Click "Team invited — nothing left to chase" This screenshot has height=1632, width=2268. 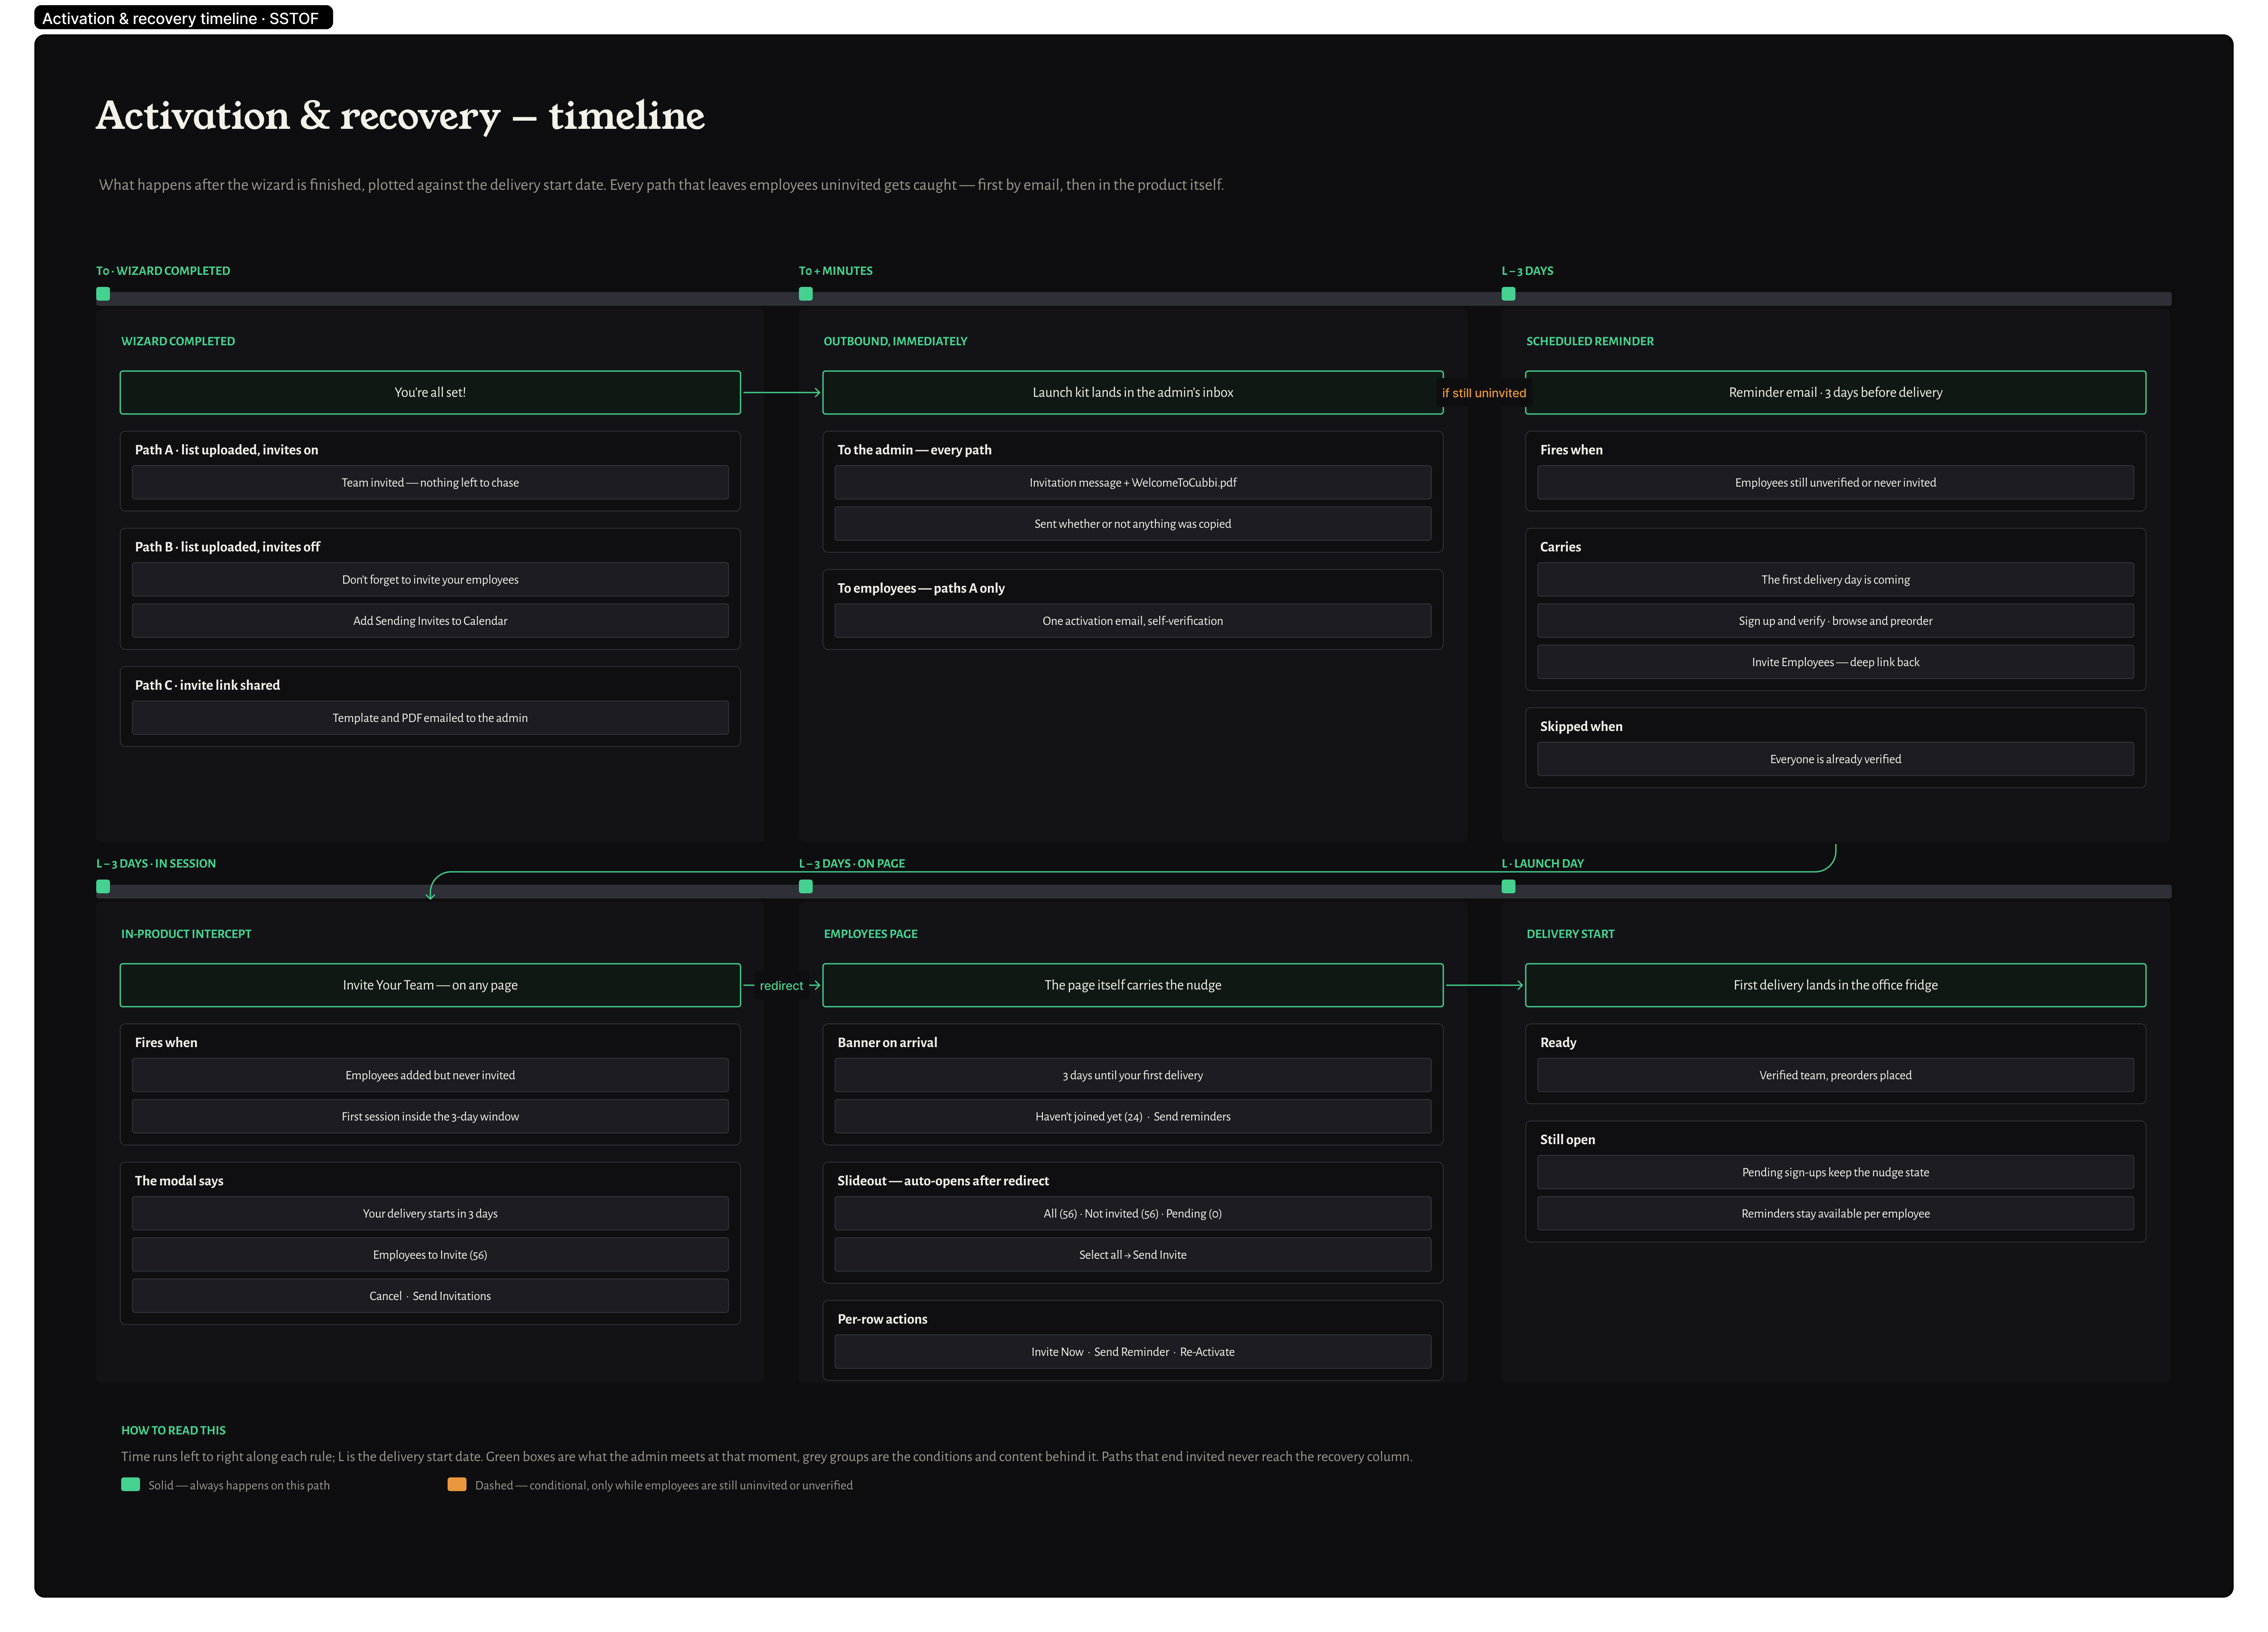430,482
